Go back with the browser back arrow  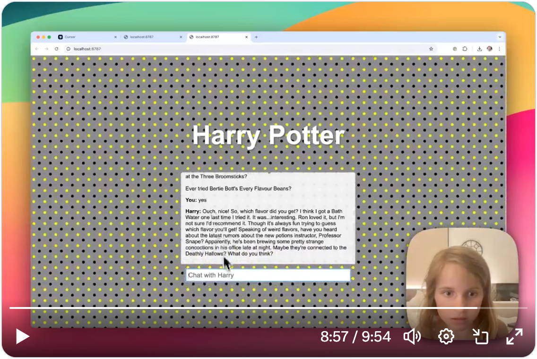tap(36, 49)
